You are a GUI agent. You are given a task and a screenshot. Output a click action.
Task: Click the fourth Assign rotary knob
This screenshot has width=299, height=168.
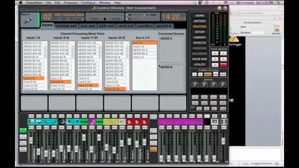[x=223, y=84]
